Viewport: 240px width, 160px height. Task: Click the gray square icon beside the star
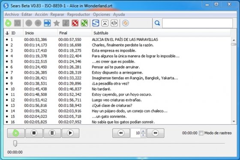pos(66,23)
